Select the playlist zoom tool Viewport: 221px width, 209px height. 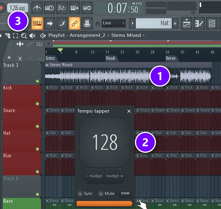pyautogui.click(x=24, y=36)
